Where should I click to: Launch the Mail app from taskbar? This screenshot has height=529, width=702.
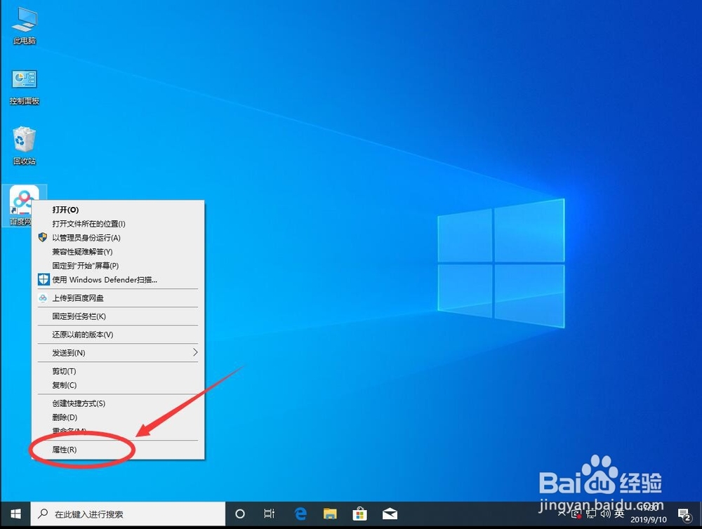point(389,514)
